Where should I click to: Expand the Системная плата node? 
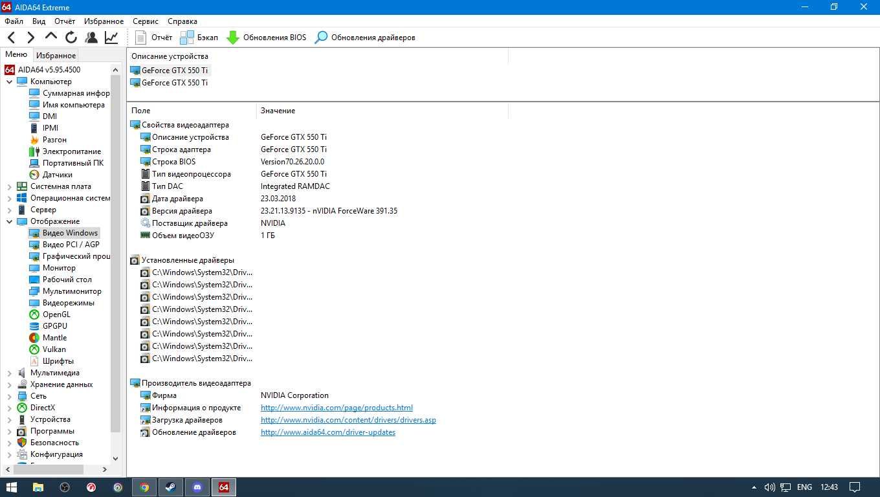point(9,186)
